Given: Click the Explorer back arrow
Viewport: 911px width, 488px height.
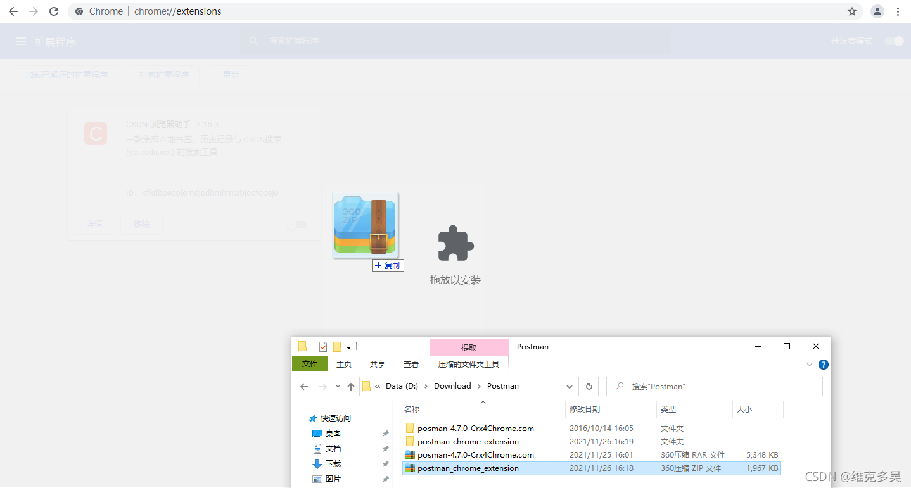Looking at the screenshot, I should (304, 386).
